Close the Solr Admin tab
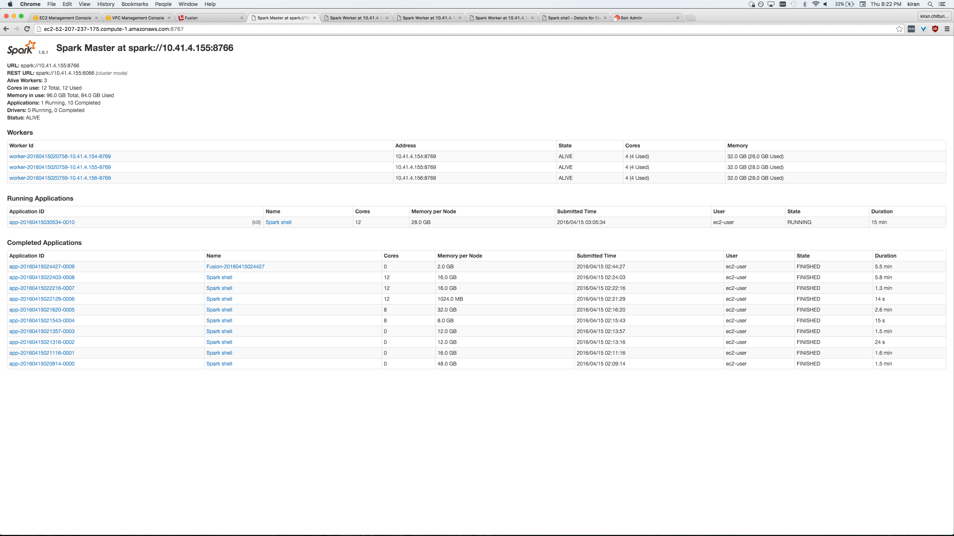954x536 pixels. (677, 18)
